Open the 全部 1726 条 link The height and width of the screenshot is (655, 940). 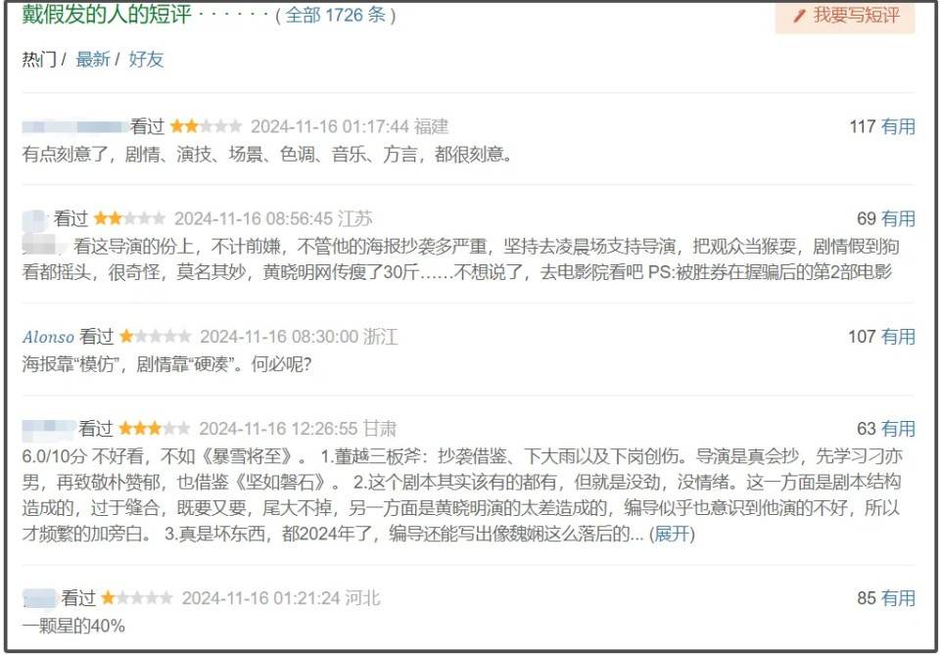point(335,15)
